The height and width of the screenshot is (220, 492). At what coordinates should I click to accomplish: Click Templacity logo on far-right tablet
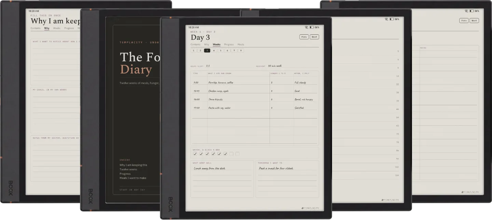click(x=470, y=192)
